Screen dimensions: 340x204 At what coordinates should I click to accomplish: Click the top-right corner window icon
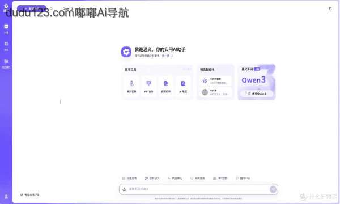point(330,8)
